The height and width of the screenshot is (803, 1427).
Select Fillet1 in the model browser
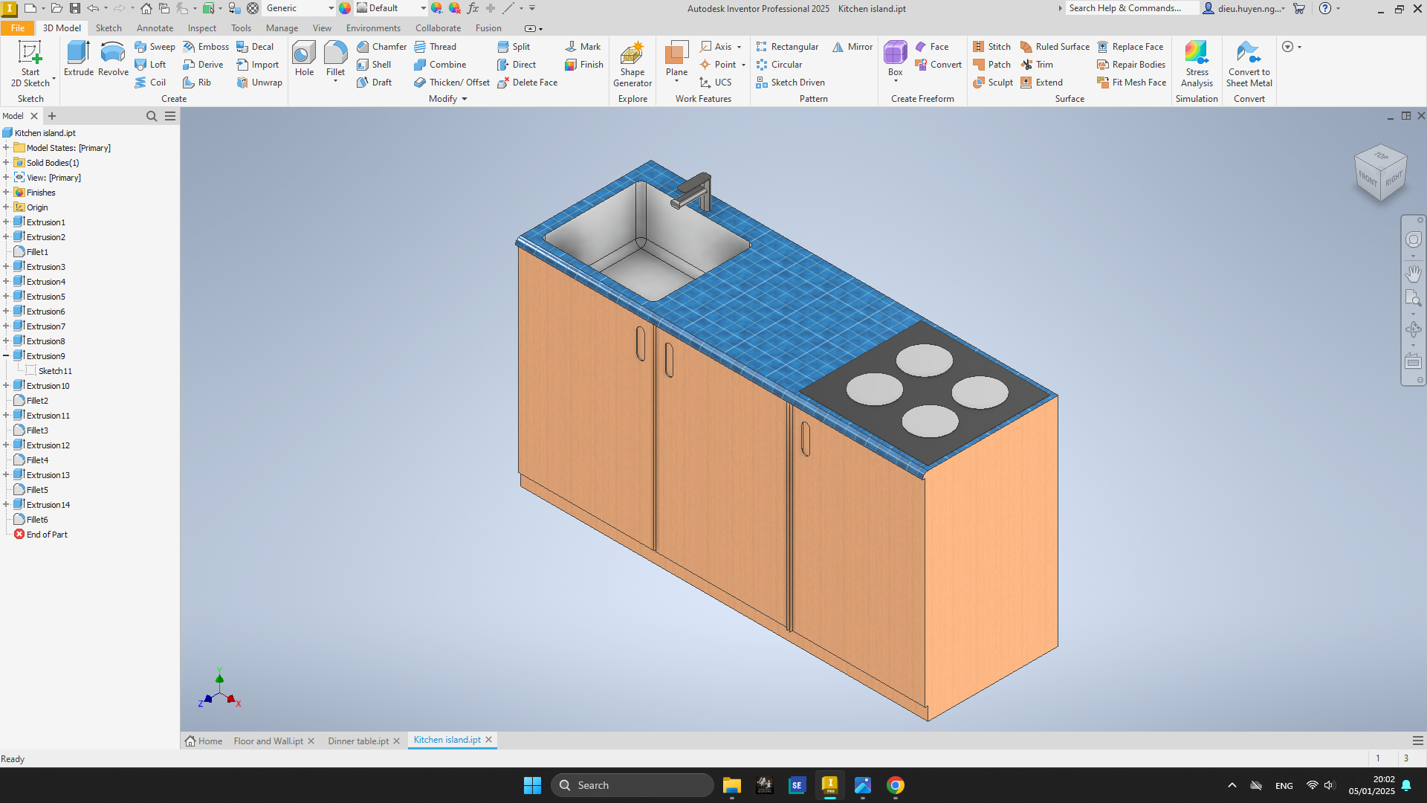coord(37,252)
